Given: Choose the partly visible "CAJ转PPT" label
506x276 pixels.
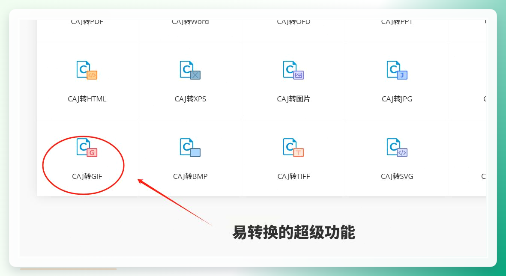Looking at the screenshot, I should 397,22.
